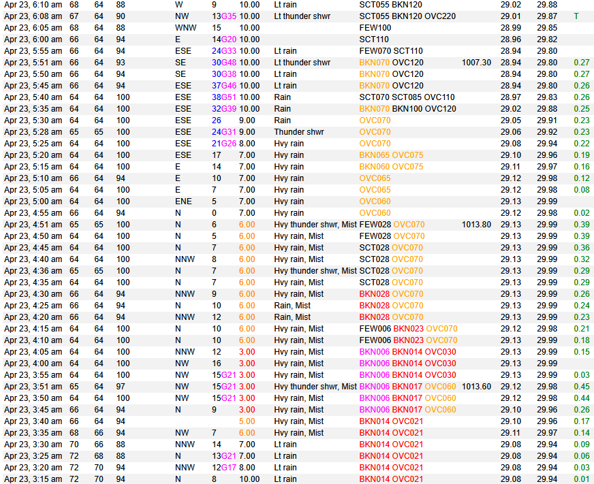Click the sea level pressure 1007.30
Image resolution: width=594 pixels, height=484 pixels.
click(x=476, y=63)
